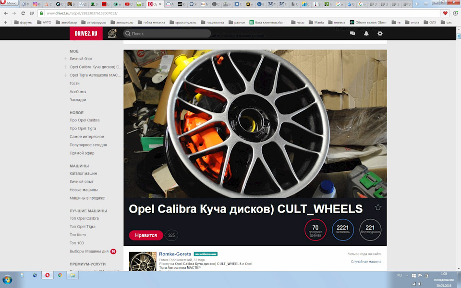
Task: Open the notifications bell icon
Action: click(366, 34)
